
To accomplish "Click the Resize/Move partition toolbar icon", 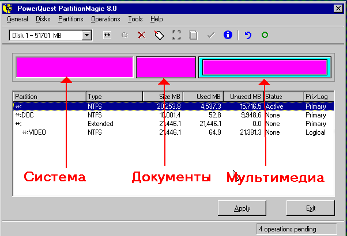I will pyautogui.click(x=107, y=35).
